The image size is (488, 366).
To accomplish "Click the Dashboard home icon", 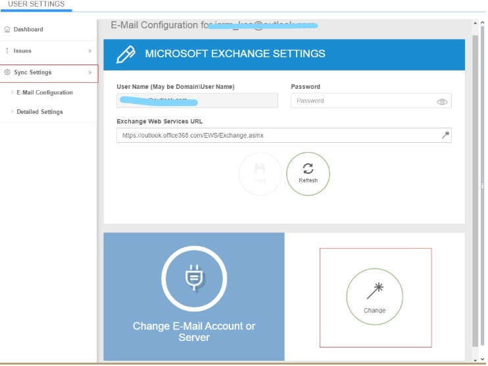I will pos(7,29).
